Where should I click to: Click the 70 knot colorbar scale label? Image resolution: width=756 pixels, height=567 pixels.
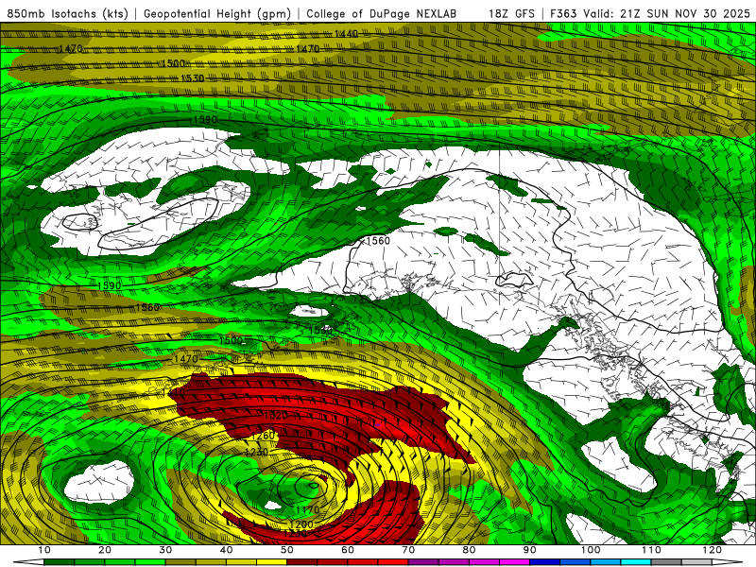[408, 550]
